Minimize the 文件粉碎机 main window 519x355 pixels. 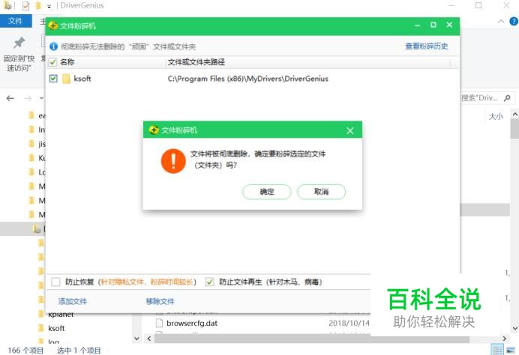tap(418, 25)
